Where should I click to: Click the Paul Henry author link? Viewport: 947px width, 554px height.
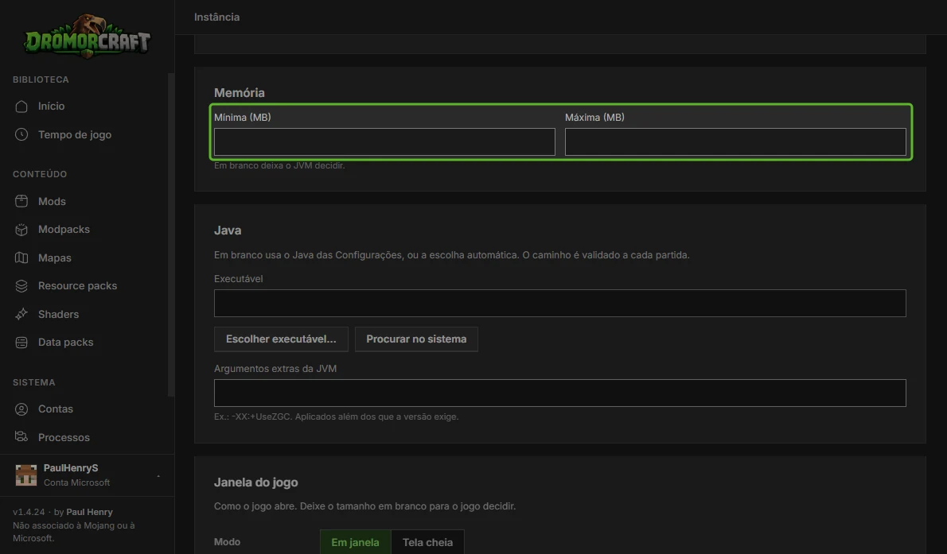pos(89,512)
